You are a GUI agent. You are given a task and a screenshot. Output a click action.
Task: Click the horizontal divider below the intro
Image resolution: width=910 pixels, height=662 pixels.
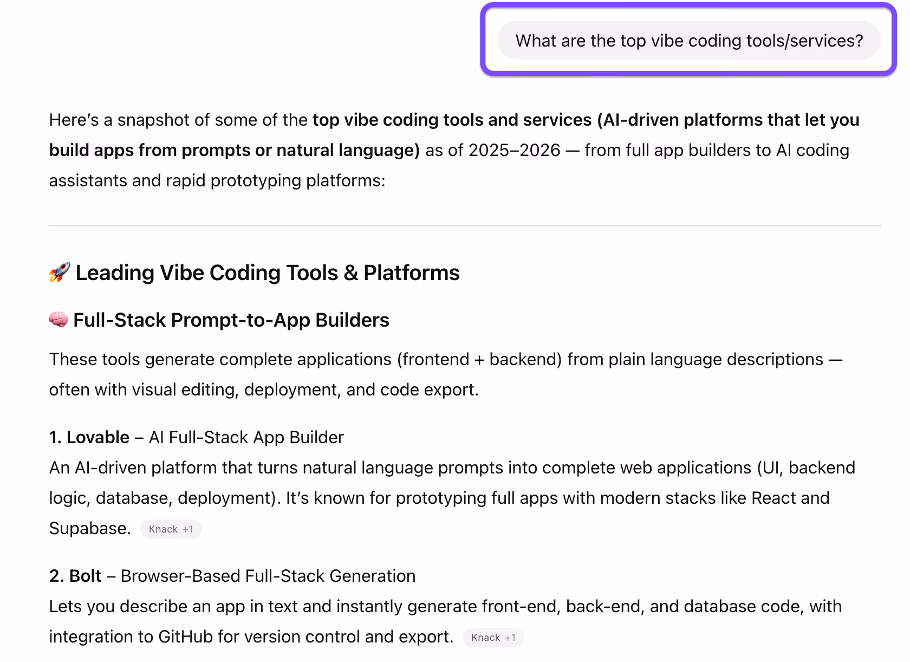click(465, 225)
